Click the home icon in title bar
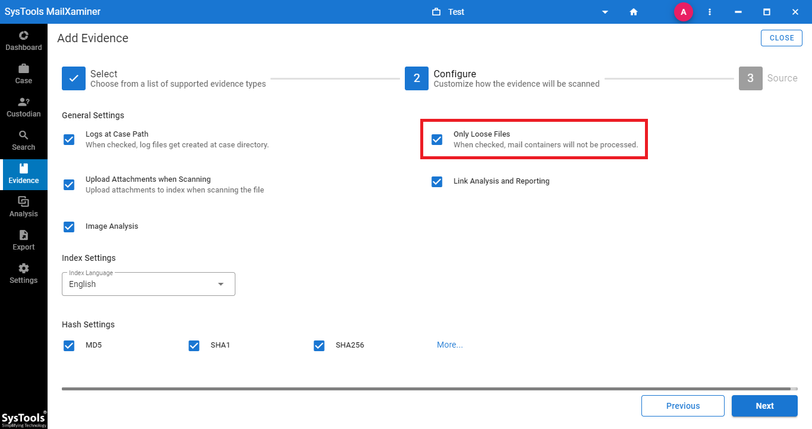812x429 pixels. click(634, 12)
